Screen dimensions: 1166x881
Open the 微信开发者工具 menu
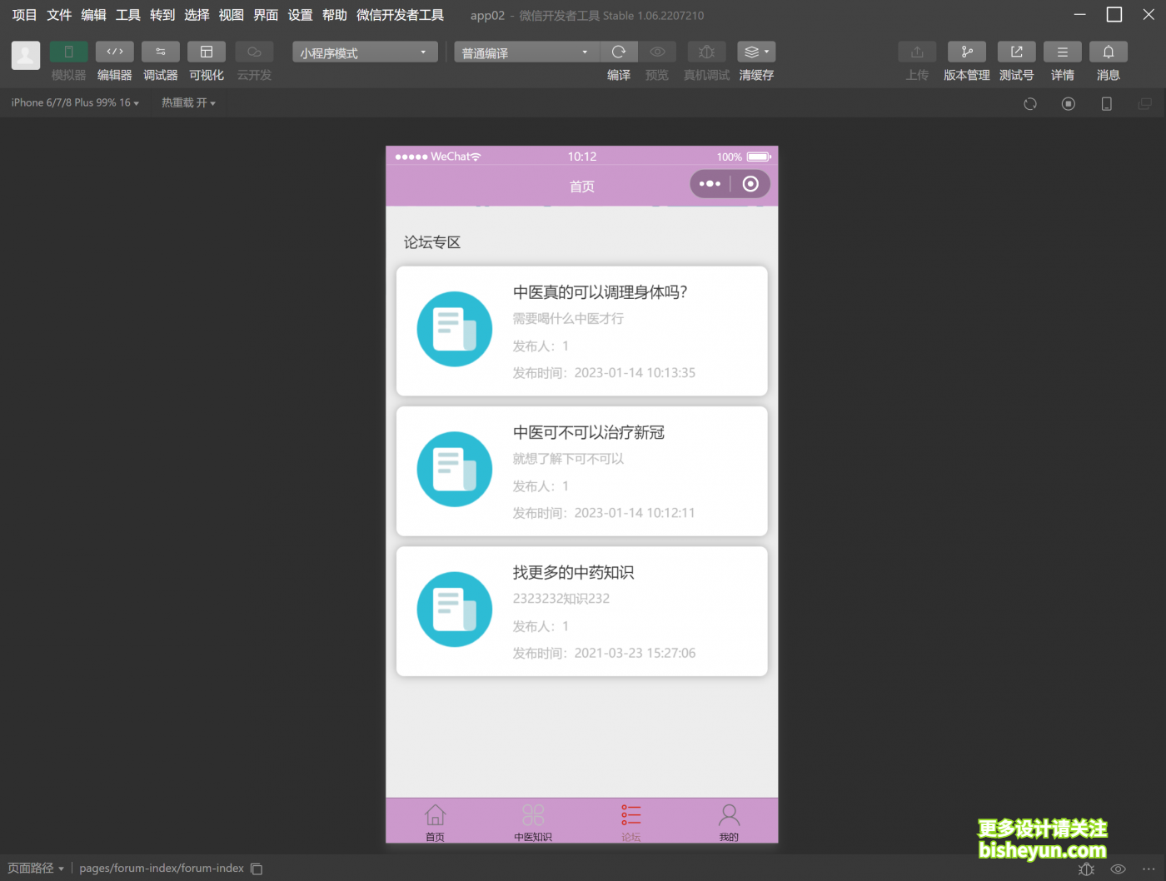(x=401, y=15)
